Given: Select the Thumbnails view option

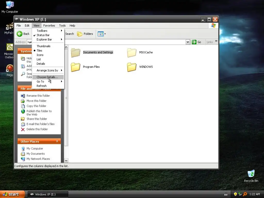Looking at the screenshot, I should click(48, 46).
